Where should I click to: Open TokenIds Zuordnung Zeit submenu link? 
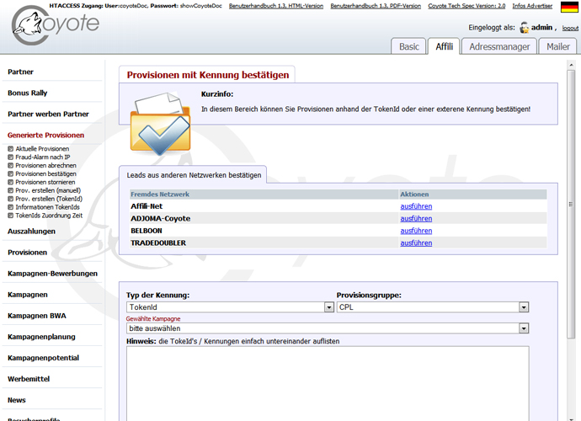49,216
